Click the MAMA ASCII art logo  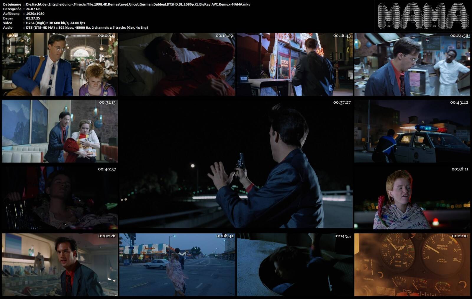[423, 16]
